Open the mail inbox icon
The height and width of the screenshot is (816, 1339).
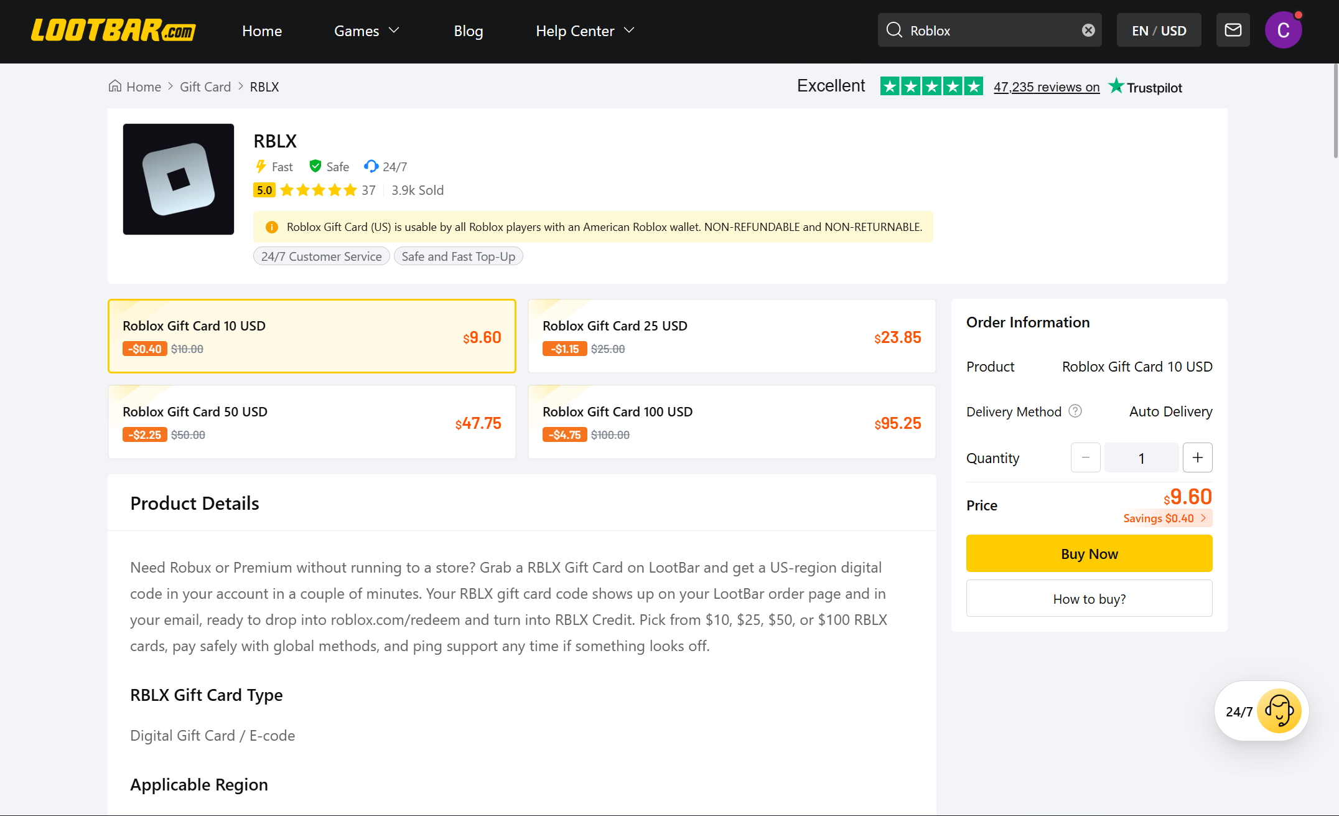point(1233,30)
